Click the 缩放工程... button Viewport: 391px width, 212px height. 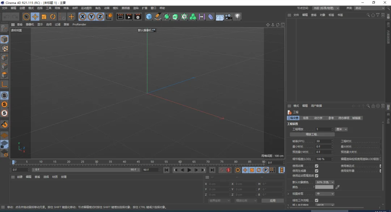click(x=312, y=135)
